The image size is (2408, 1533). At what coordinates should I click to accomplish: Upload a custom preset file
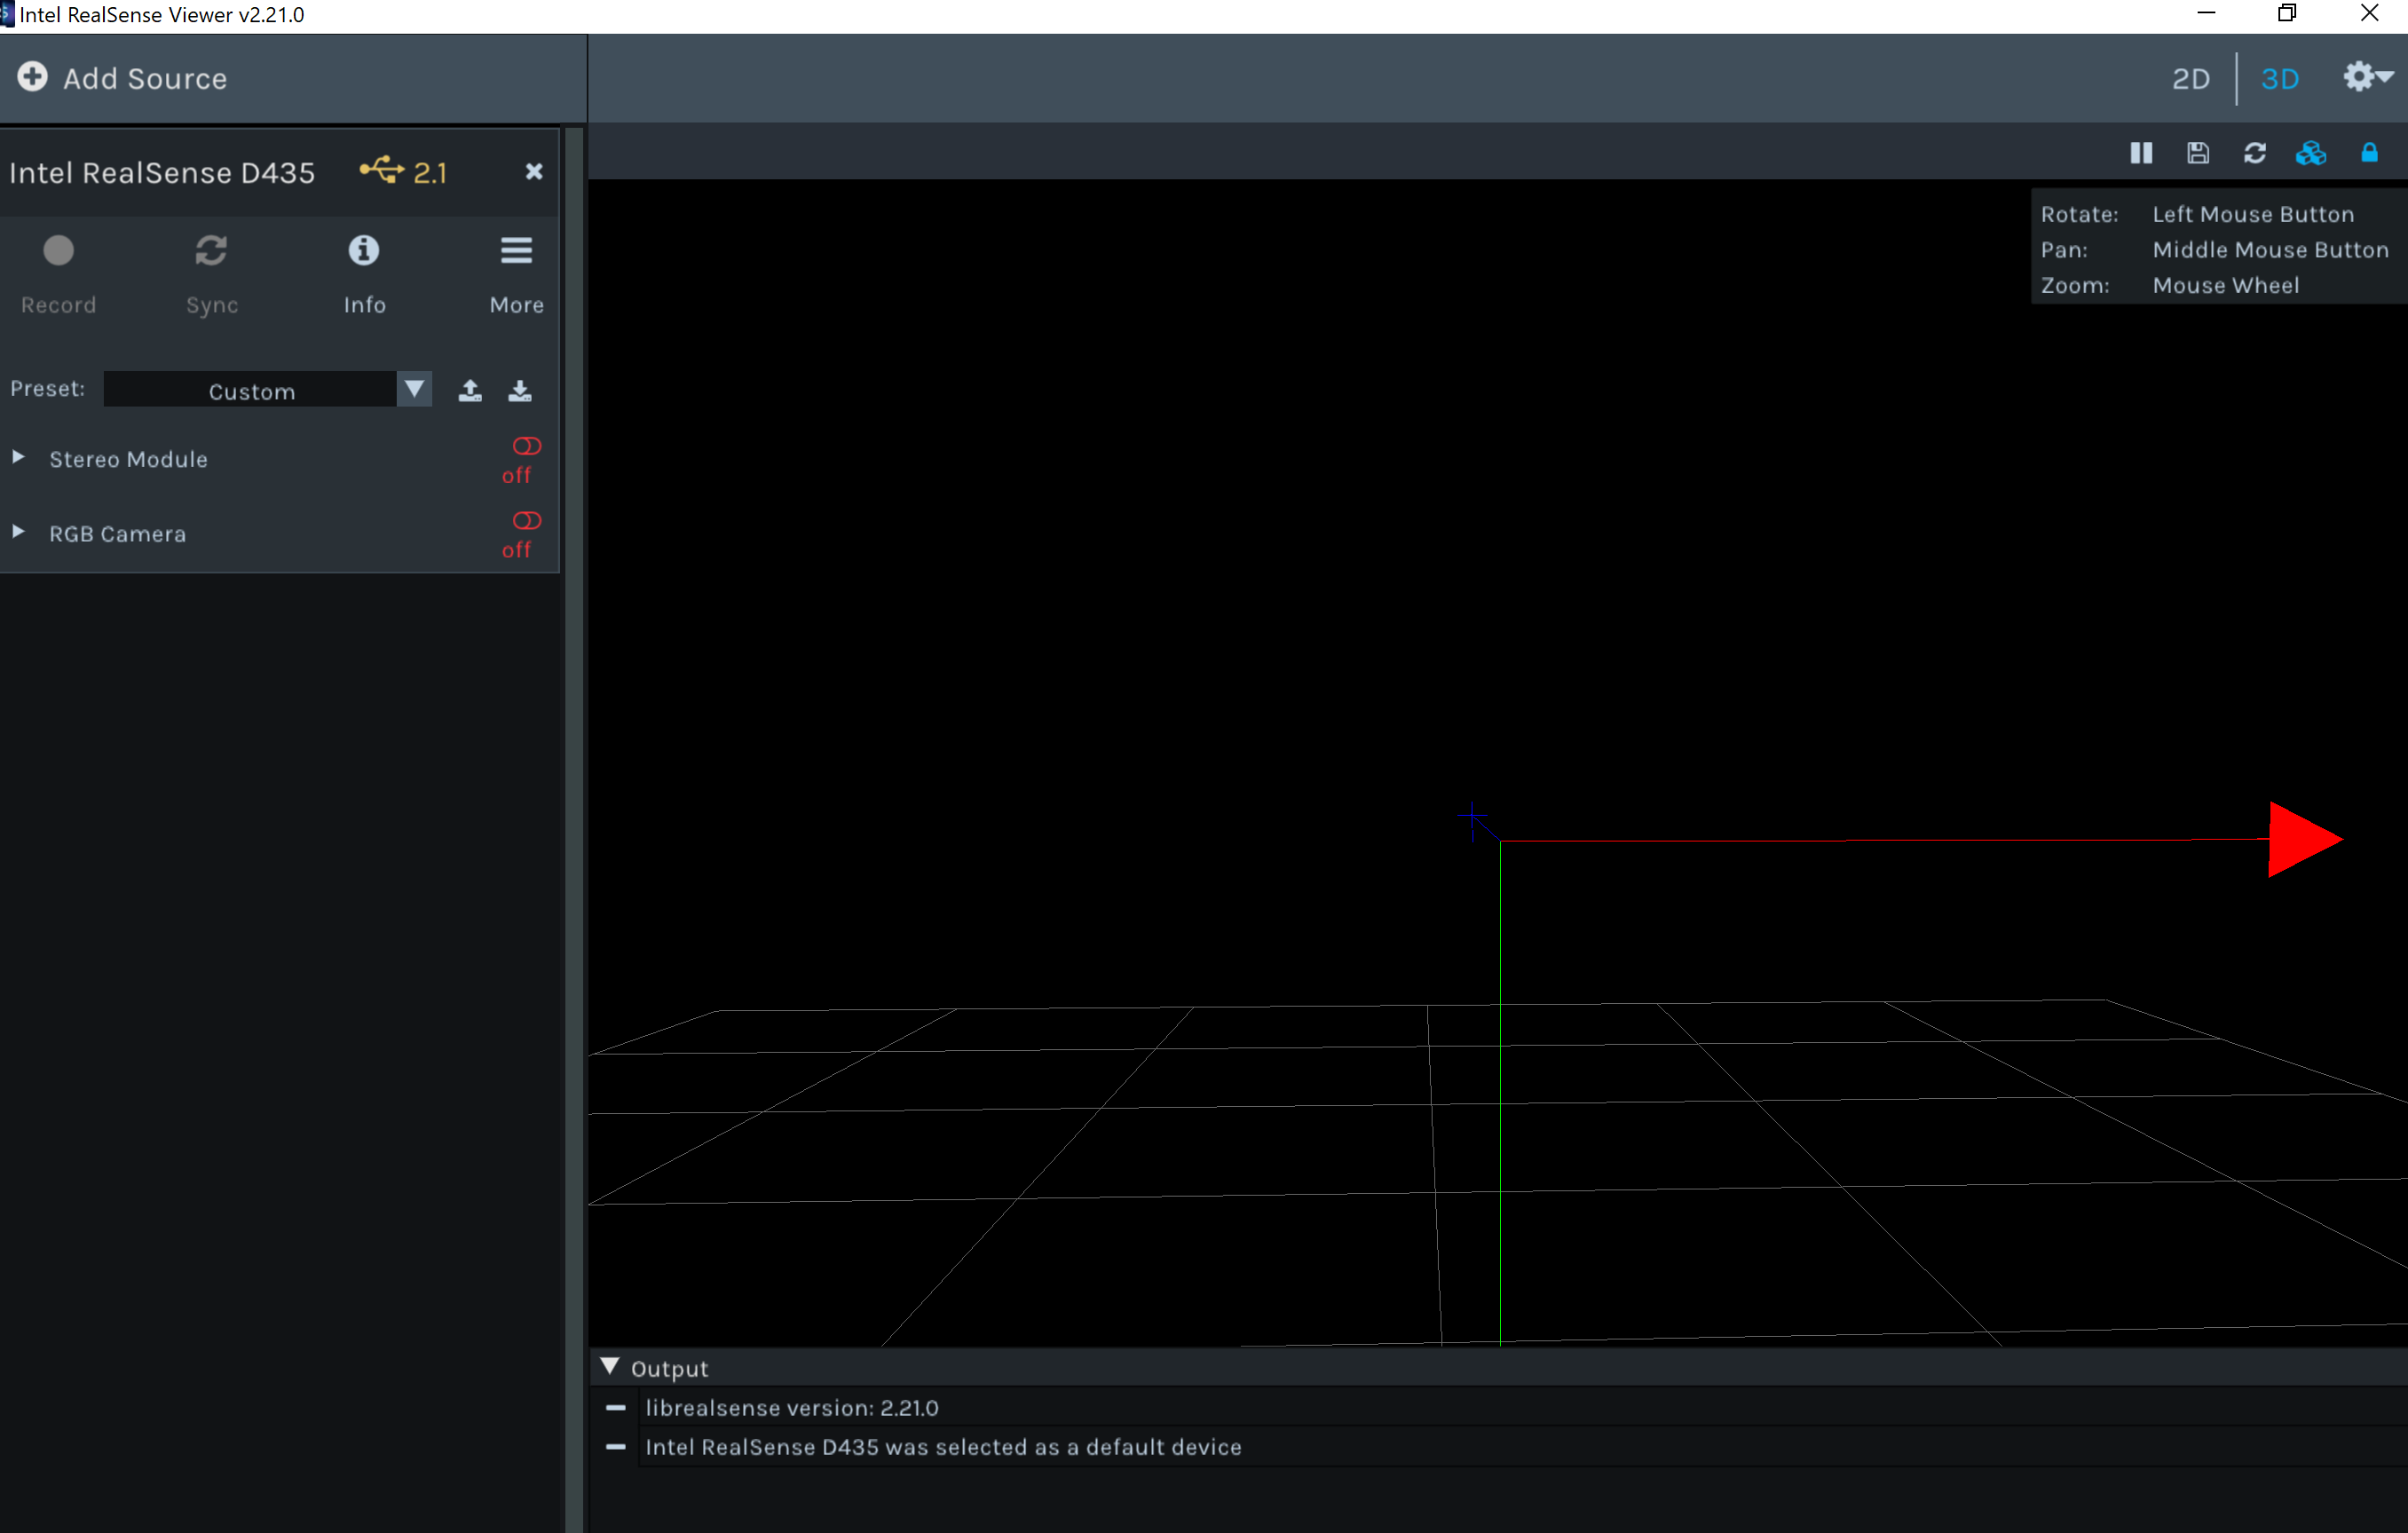pos(470,390)
